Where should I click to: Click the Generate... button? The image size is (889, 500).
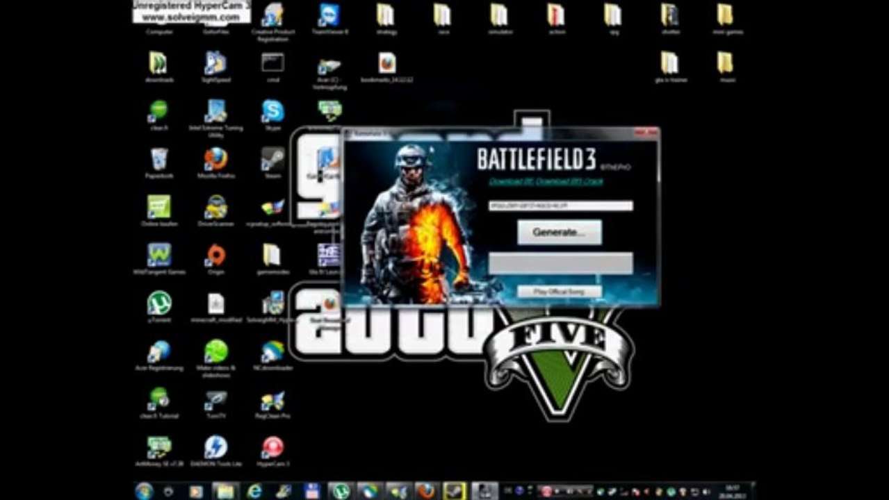click(x=559, y=232)
